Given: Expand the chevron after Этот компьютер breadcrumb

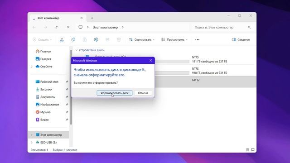Looking at the screenshot, I should click(123, 27).
